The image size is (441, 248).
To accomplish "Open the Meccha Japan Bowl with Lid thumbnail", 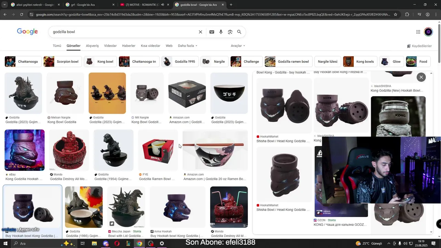I will [x=126, y=207].
